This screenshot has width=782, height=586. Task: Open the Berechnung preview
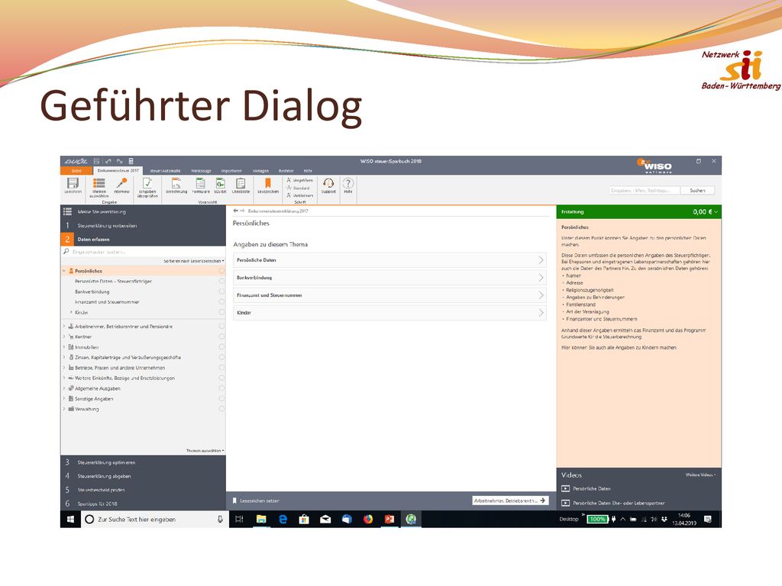click(x=176, y=185)
